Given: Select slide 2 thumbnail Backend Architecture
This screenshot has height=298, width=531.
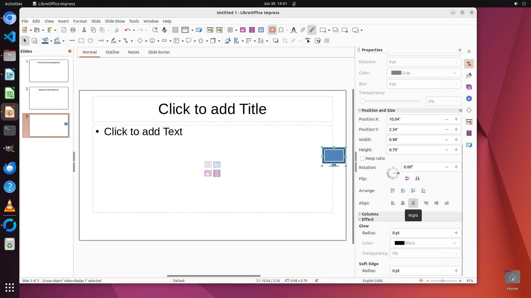Looking at the screenshot, I should click(x=49, y=98).
